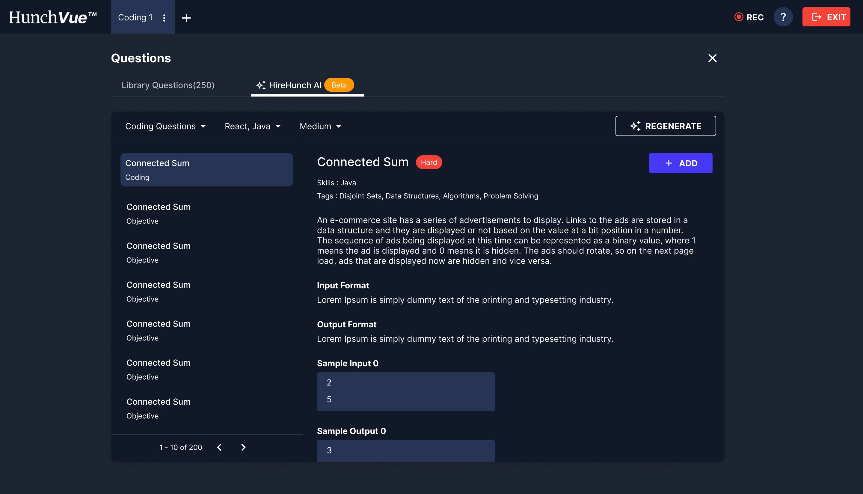Open the Coding 1 tab options menu

pyautogui.click(x=164, y=18)
